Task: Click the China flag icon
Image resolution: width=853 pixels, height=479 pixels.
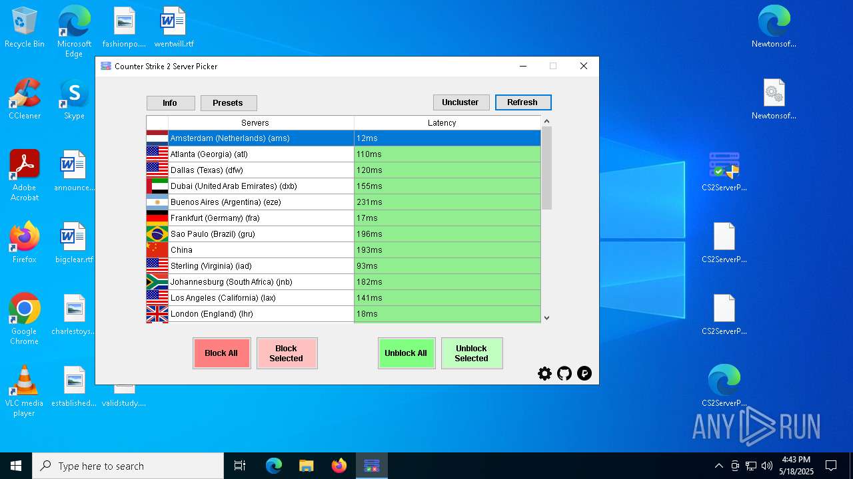Action: [157, 250]
